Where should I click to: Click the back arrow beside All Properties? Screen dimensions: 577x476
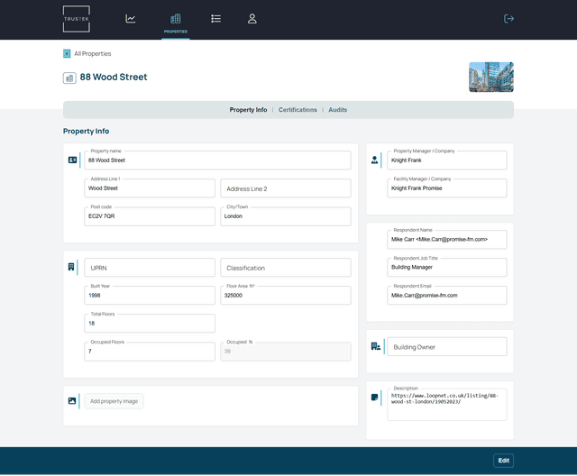67,54
